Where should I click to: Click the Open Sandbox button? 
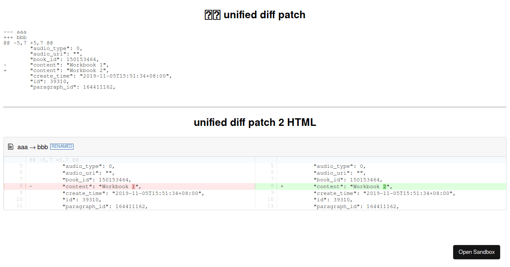point(476,252)
